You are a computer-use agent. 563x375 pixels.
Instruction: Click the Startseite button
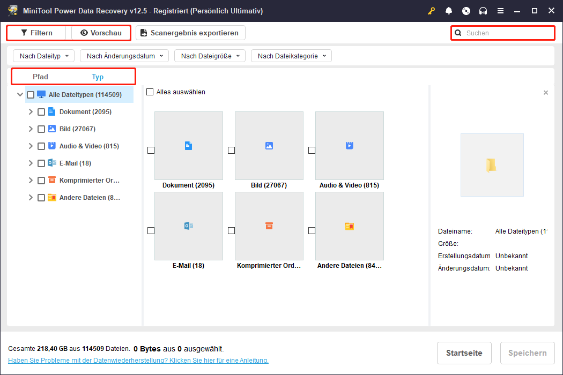464,353
